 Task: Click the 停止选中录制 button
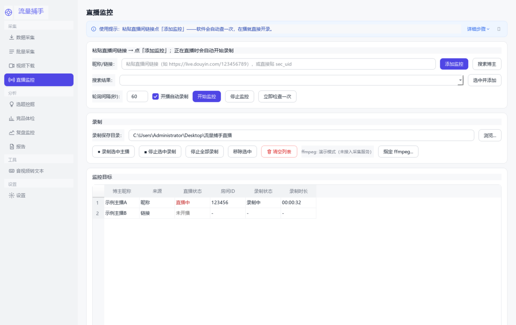coord(160,152)
